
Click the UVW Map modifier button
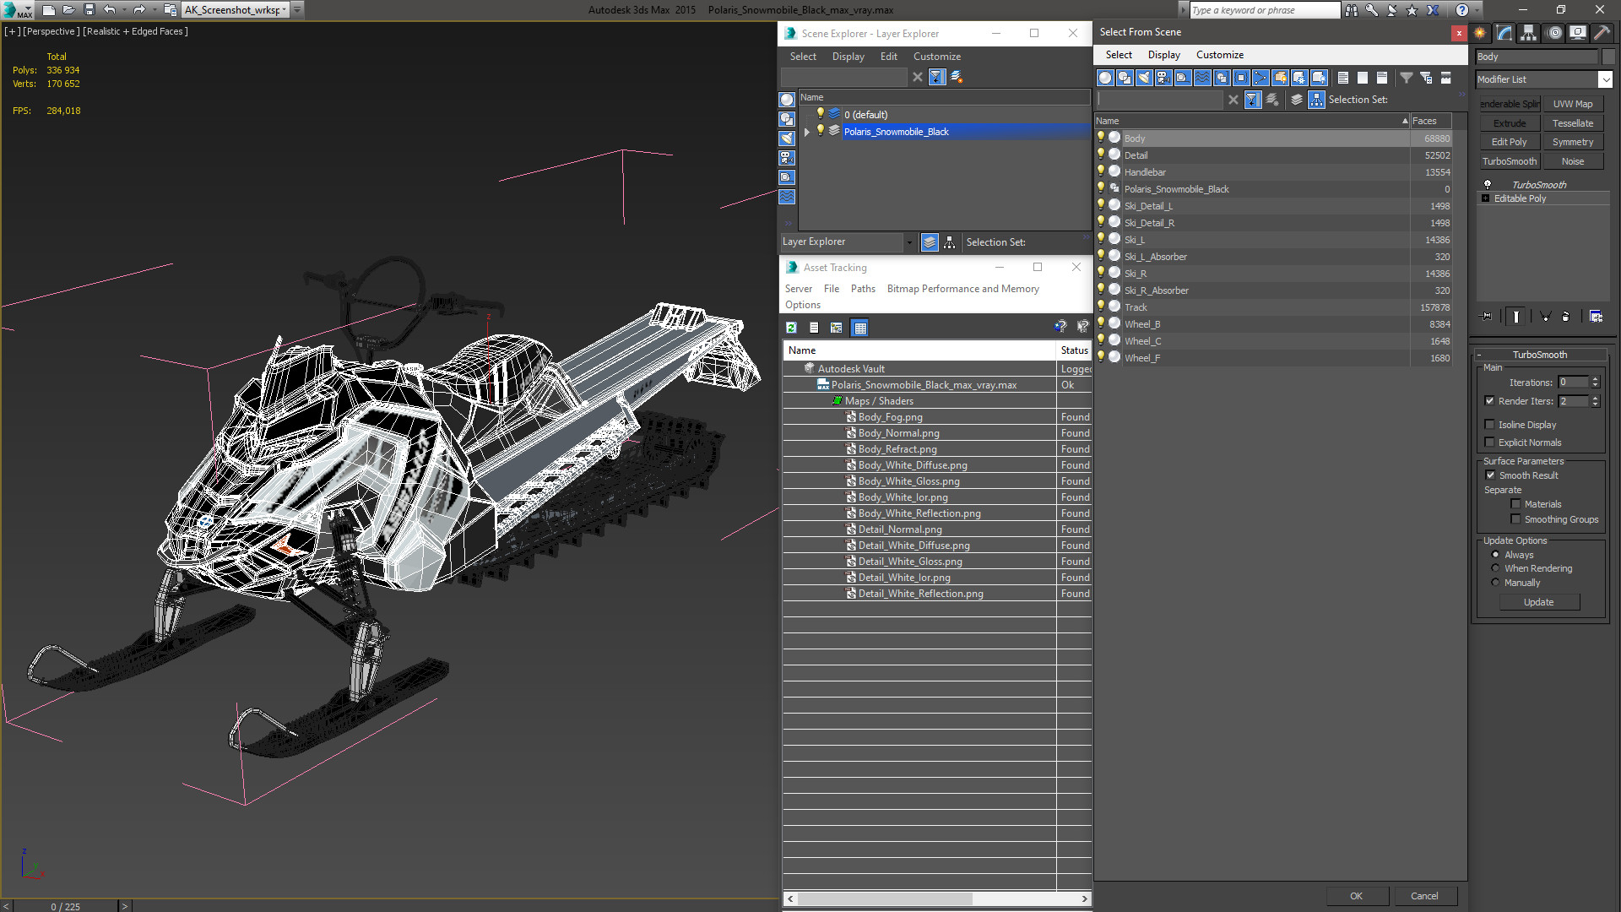click(1572, 104)
